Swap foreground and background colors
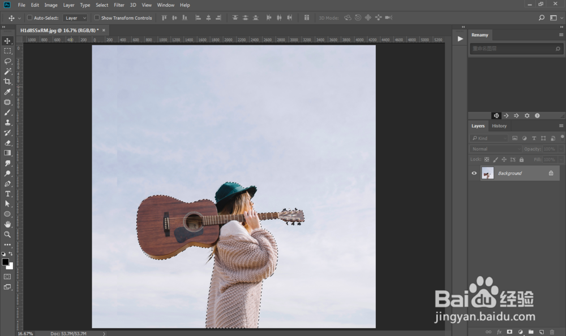This screenshot has width=566, height=336. 10,254
